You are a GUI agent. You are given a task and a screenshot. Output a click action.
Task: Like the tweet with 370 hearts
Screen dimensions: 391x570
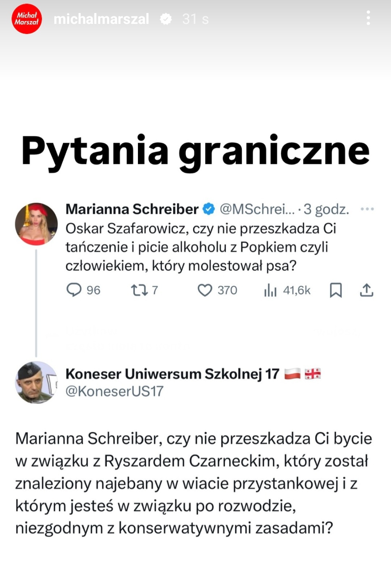point(205,290)
